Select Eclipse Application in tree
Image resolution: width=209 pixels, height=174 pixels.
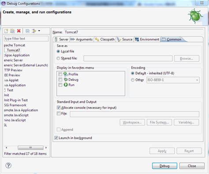[x=17, y=55]
